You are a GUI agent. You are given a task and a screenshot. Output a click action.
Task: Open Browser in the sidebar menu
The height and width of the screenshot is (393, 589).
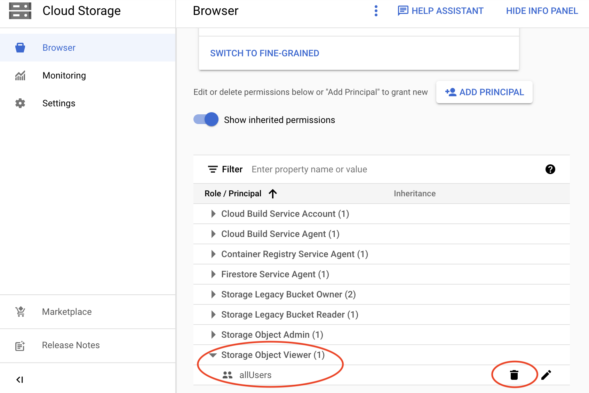(88, 48)
